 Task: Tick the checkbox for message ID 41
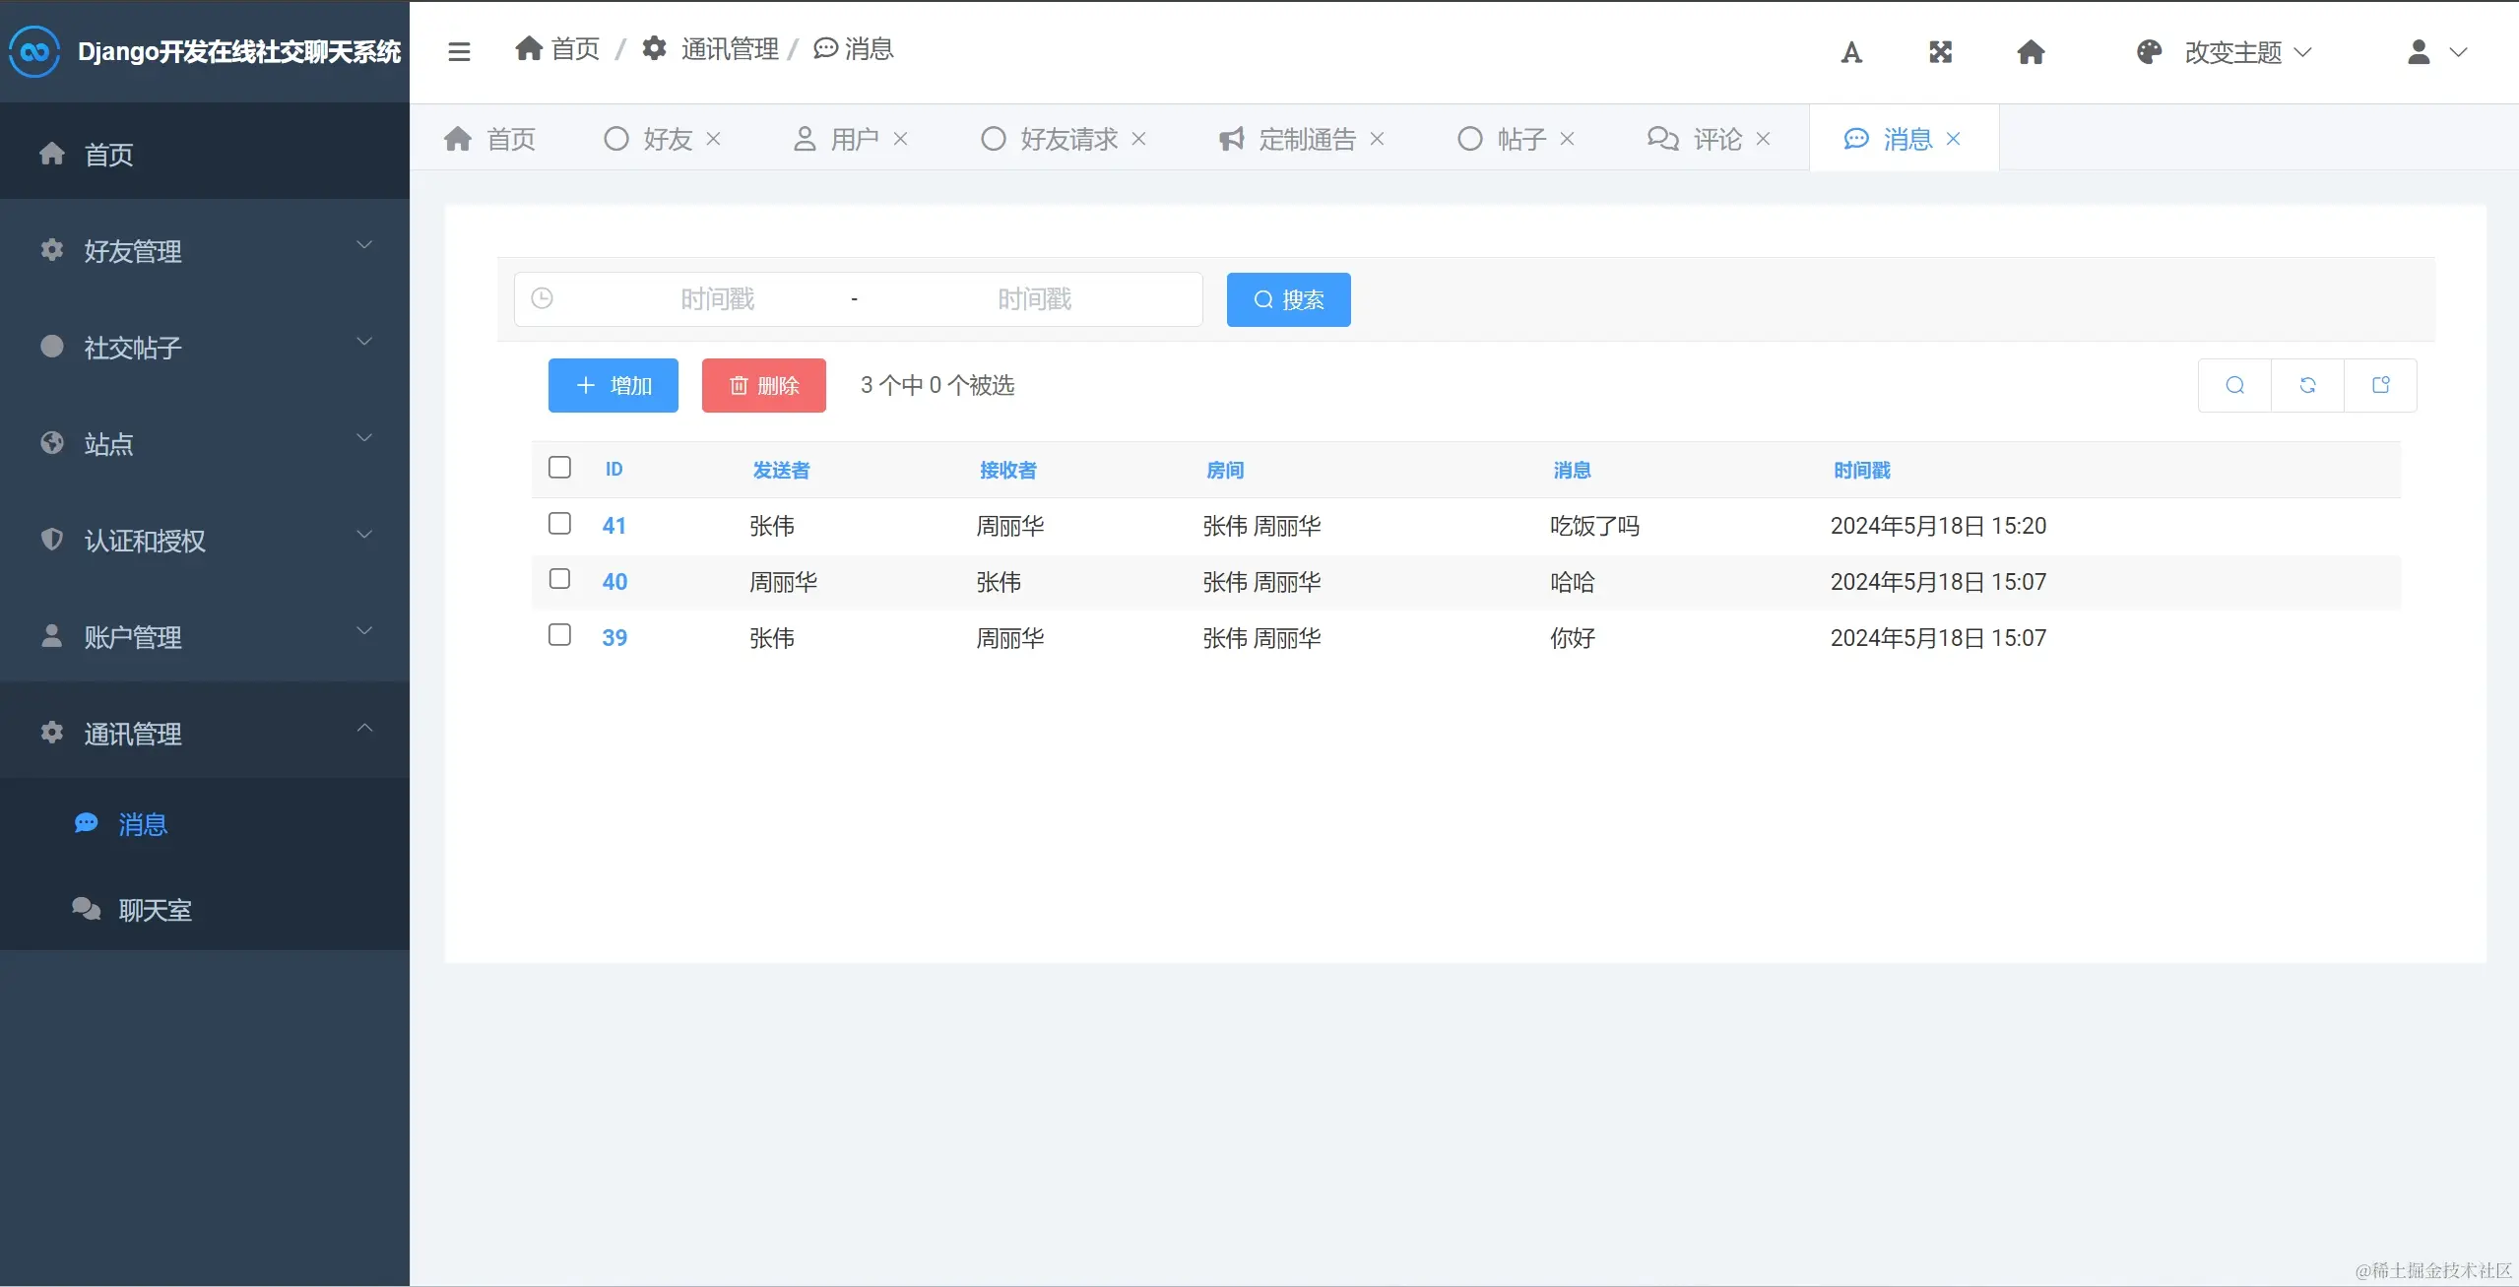click(x=559, y=523)
